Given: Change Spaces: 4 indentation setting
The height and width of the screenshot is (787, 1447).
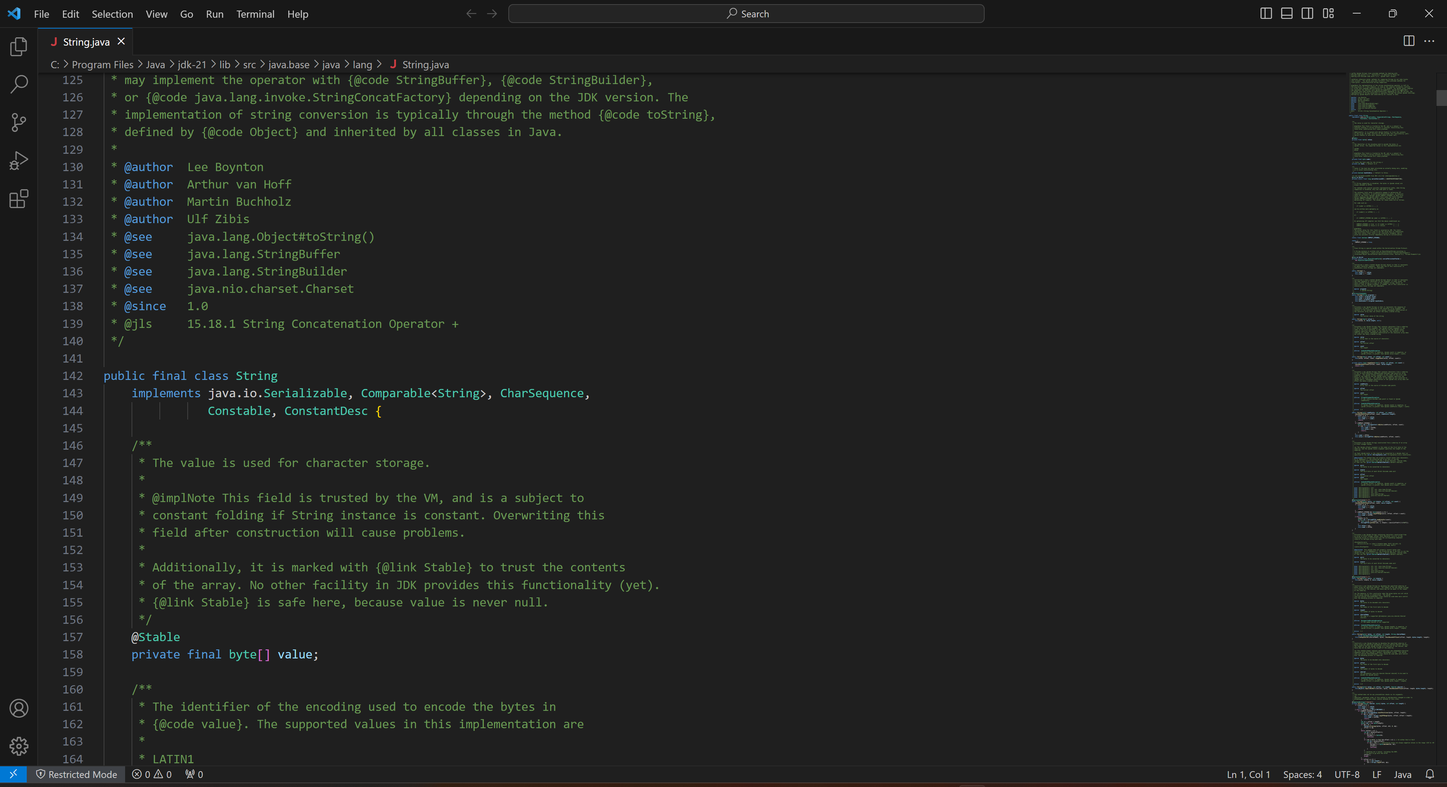Looking at the screenshot, I should pos(1302,774).
